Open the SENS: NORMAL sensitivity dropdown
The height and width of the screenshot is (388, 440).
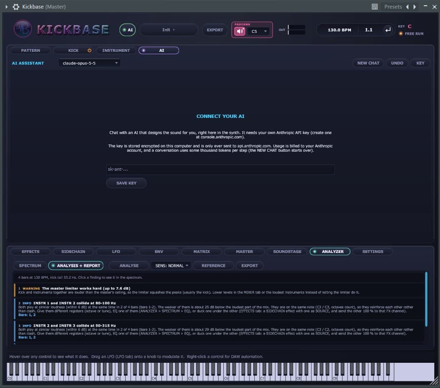171,266
